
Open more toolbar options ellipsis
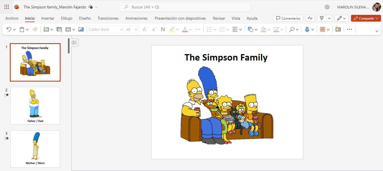(349, 29)
